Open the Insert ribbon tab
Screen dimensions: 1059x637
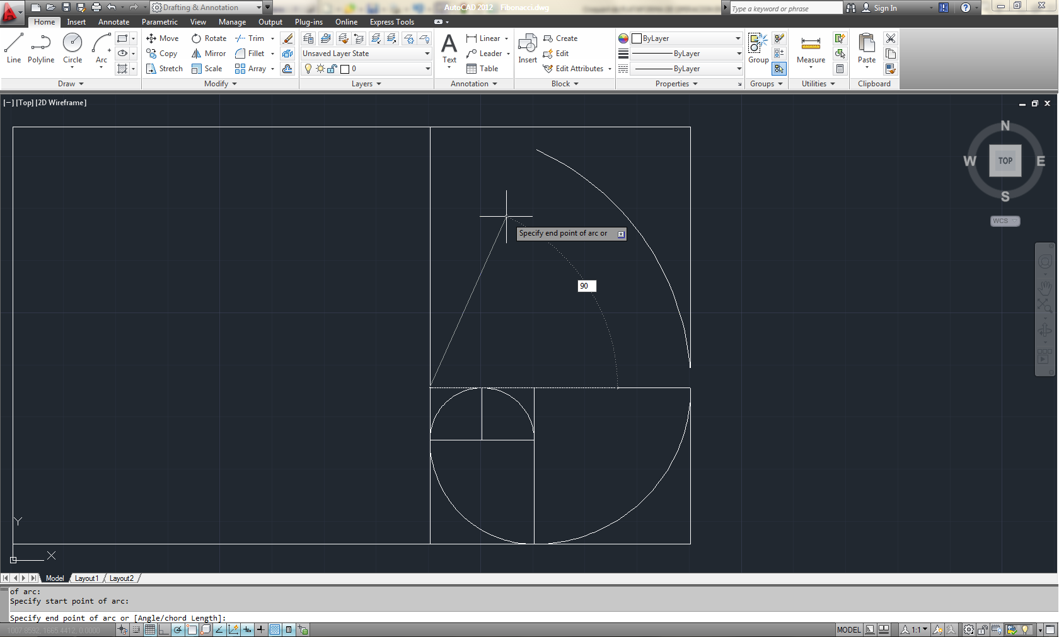[76, 22]
